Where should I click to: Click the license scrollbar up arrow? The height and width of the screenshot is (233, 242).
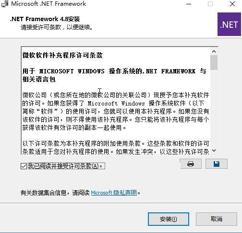point(214,51)
